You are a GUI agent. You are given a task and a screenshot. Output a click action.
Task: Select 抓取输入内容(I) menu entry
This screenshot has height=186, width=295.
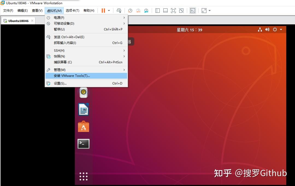pos(86,43)
